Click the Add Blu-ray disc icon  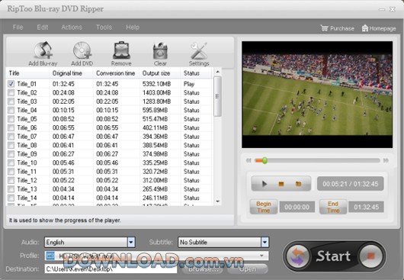[43, 50]
